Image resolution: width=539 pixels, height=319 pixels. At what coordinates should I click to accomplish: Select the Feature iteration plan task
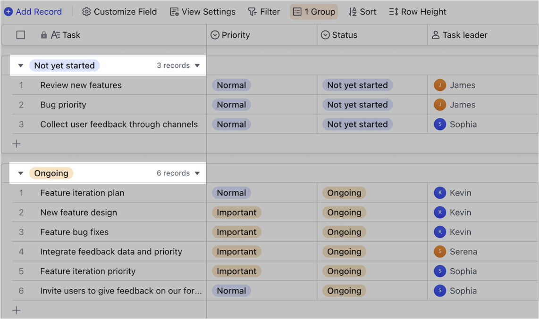point(82,193)
